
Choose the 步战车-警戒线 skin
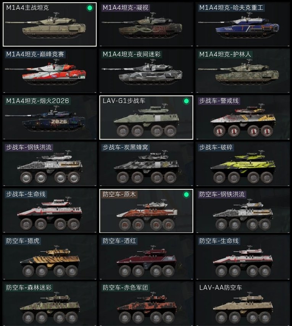coord(242,118)
